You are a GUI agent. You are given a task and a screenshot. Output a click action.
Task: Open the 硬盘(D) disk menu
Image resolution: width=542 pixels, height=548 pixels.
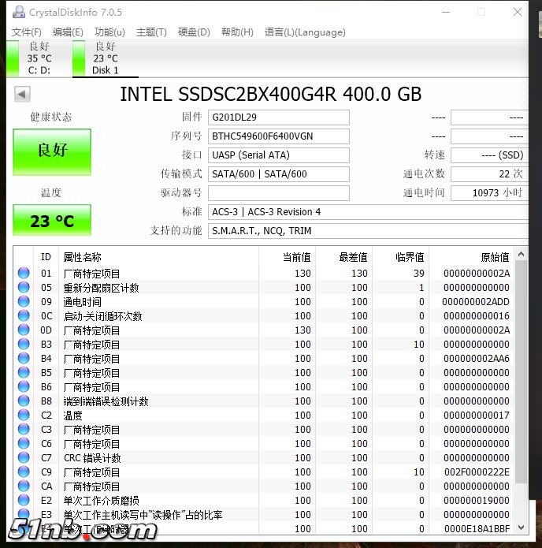tap(194, 32)
